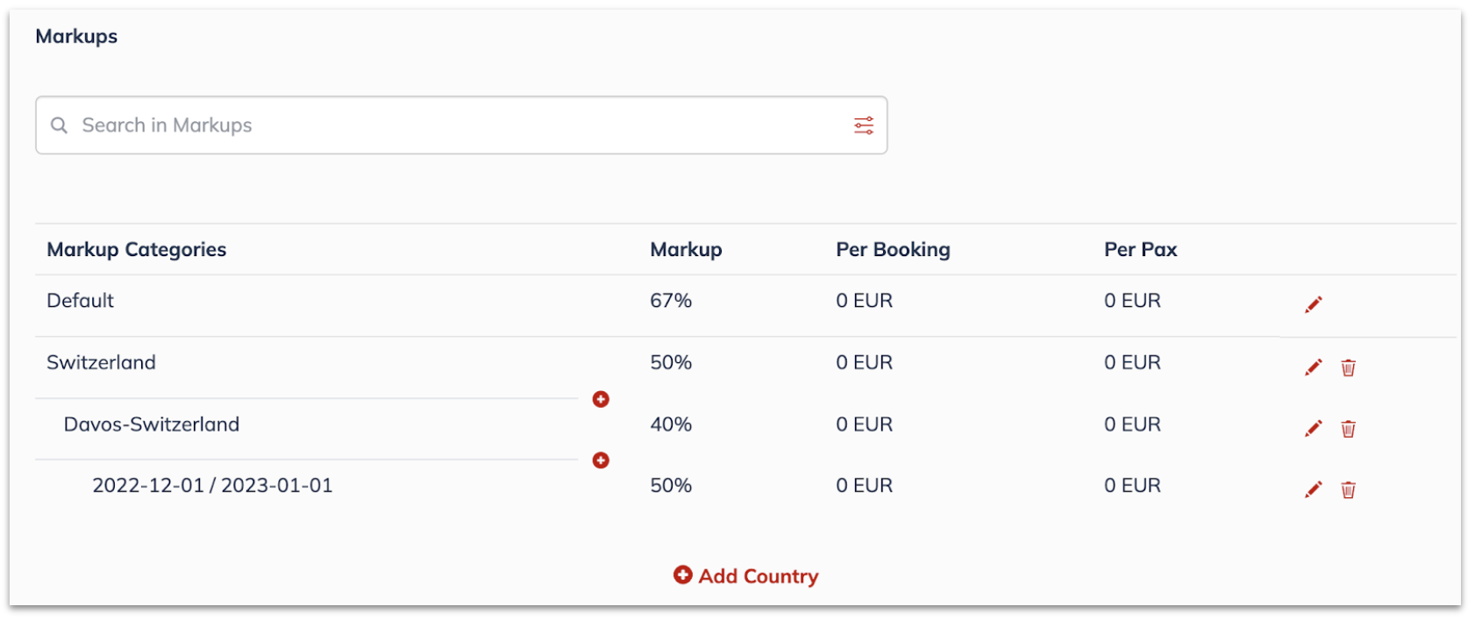Image resolution: width=1475 pixels, height=621 pixels.
Task: Edit the 2022-12-01 / 2023-01-01 date range markup
Action: click(1313, 489)
